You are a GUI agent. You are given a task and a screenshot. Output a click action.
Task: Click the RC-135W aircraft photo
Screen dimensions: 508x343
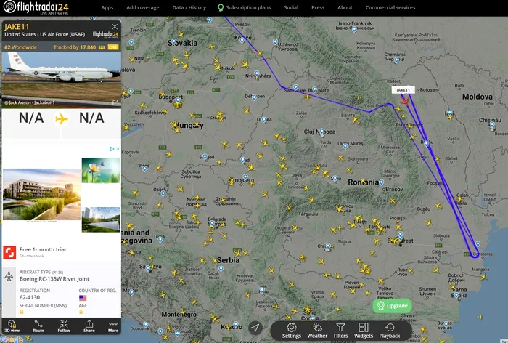coord(61,78)
